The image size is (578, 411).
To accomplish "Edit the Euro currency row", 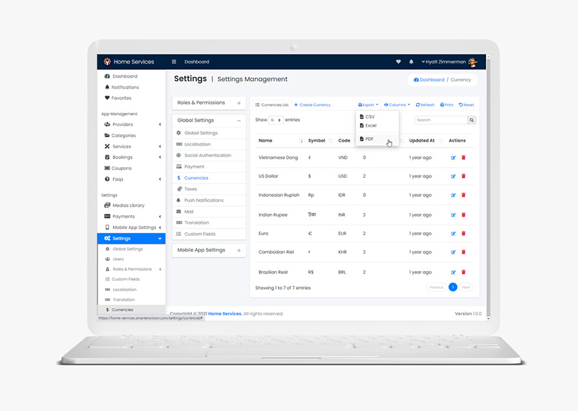I will point(453,234).
